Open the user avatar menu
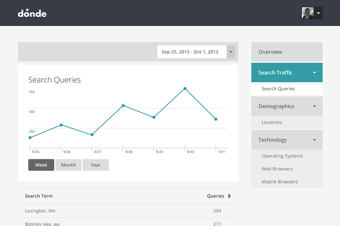 click(x=311, y=13)
